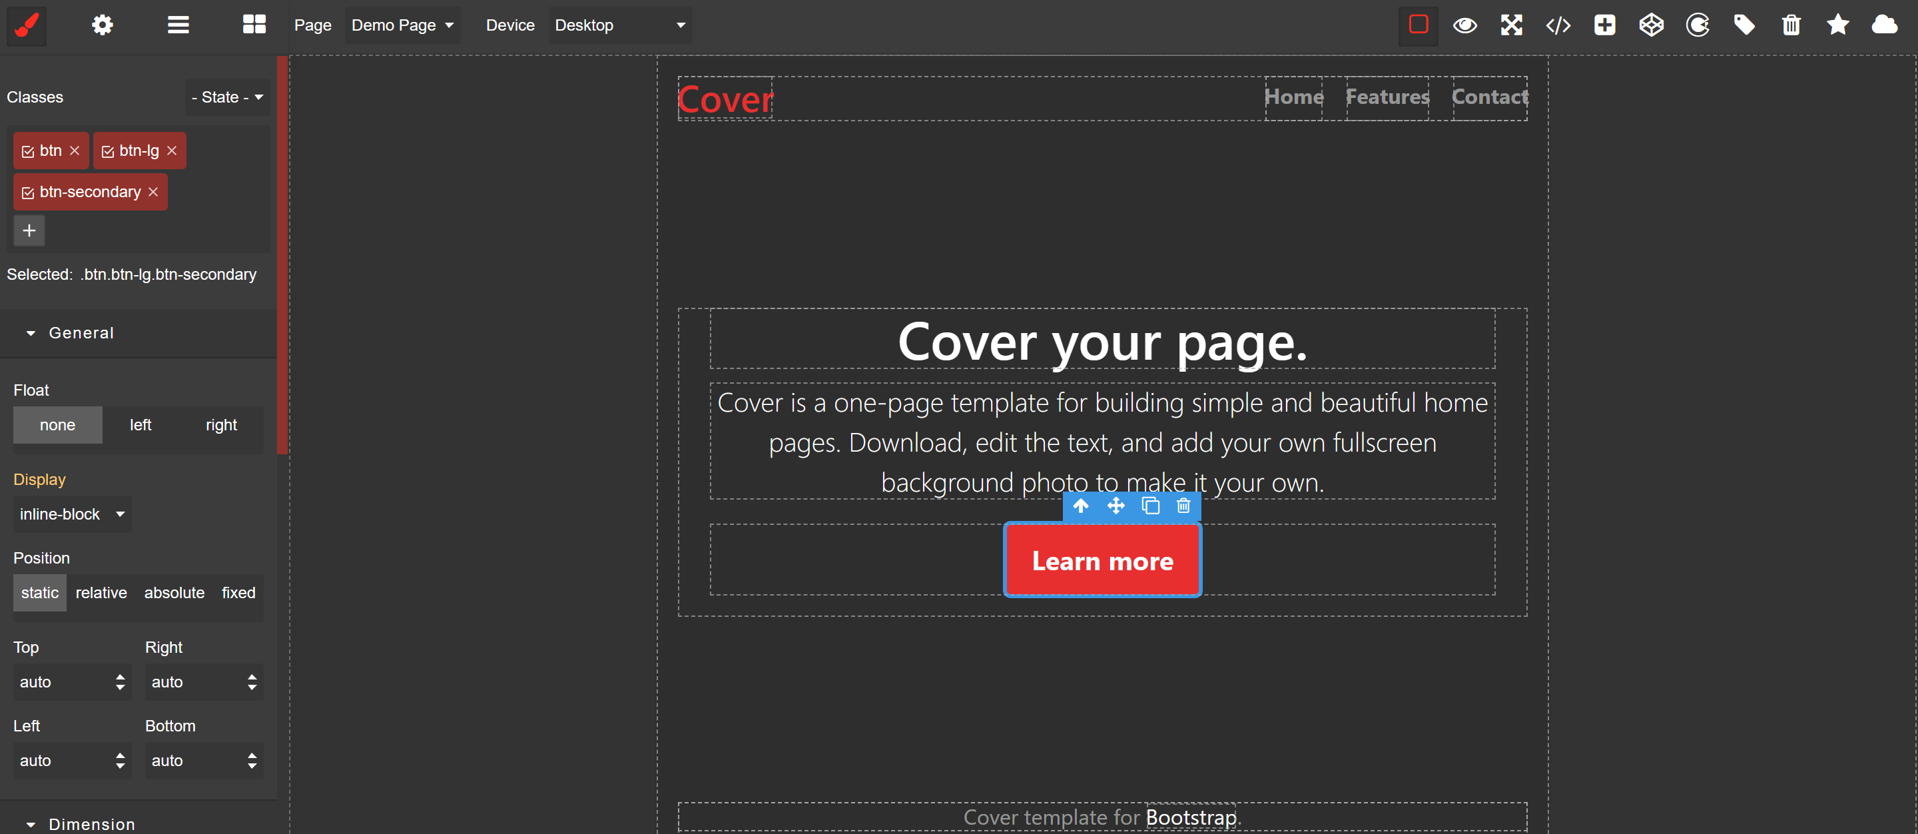The width and height of the screenshot is (1918, 834).
Task: Uncheck the btn-lg class checkbox
Action: click(108, 151)
